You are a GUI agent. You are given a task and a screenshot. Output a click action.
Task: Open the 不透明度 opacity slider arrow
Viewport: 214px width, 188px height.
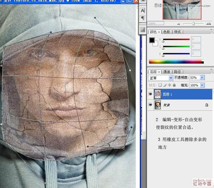(x=202, y=77)
